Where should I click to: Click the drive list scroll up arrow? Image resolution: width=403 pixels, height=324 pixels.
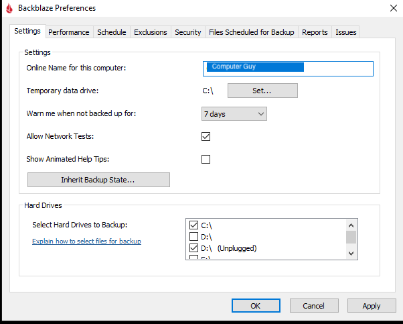(x=351, y=225)
